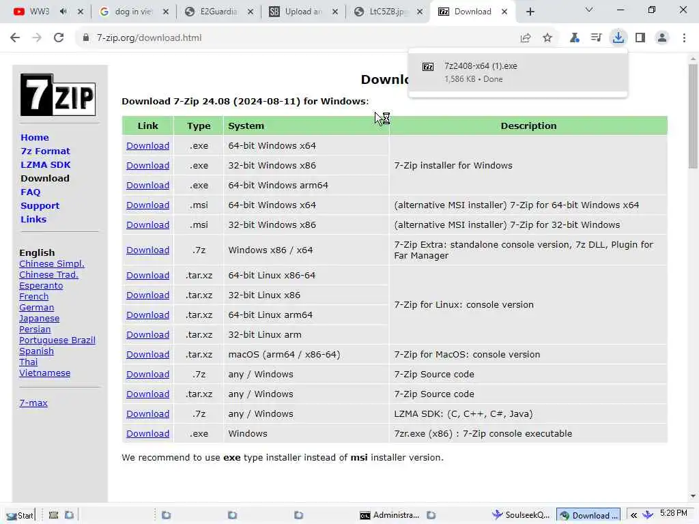The height and width of the screenshot is (524, 699).
Task: Click the forward navigation arrow
Action: tap(37, 38)
